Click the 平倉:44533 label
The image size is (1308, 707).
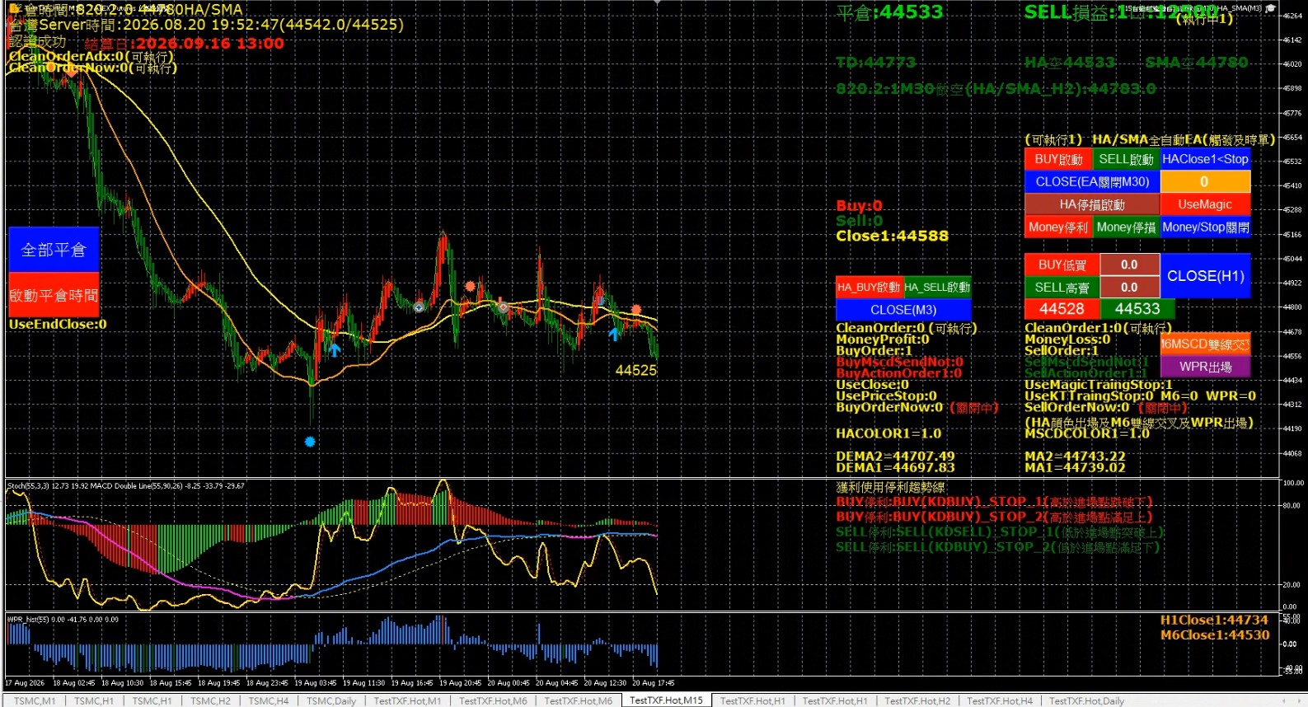click(x=889, y=12)
